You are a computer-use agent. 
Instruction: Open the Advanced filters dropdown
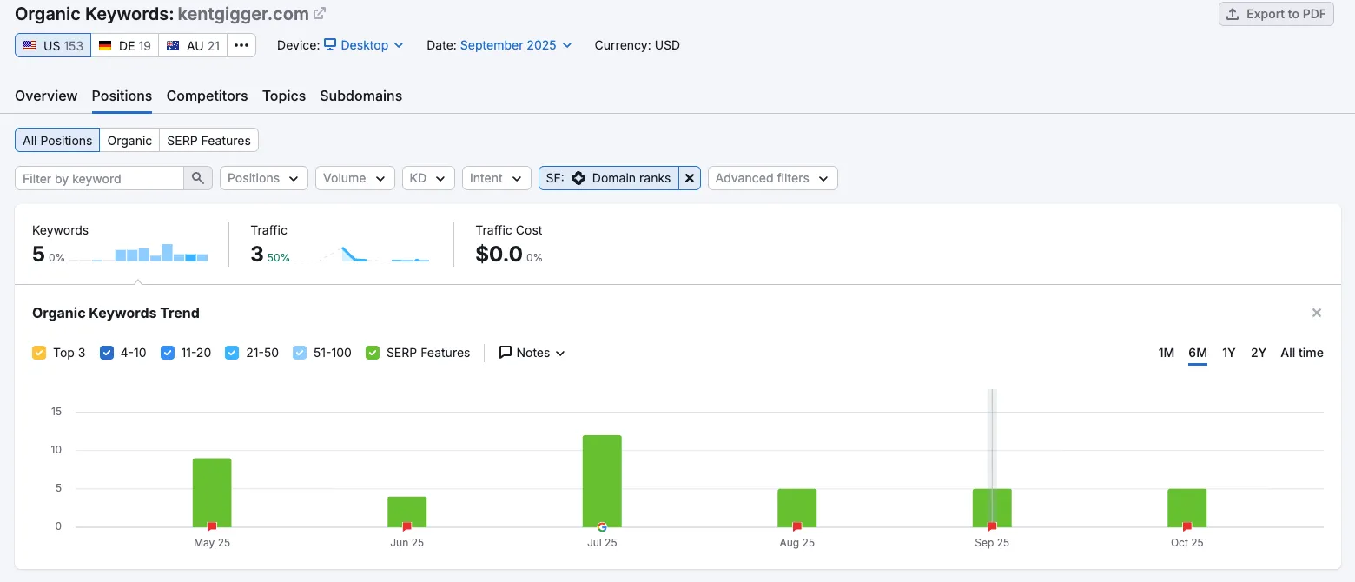(x=772, y=178)
